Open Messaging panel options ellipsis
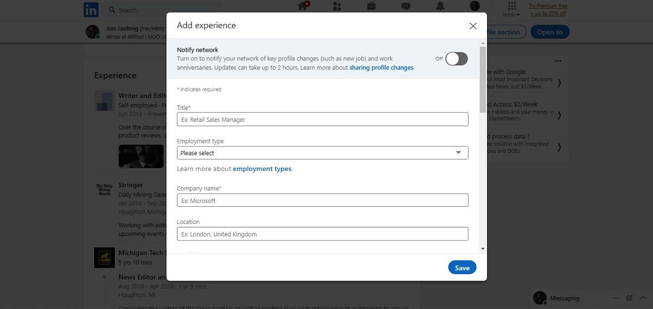Viewport: 653px width, 309px height. pos(615,298)
